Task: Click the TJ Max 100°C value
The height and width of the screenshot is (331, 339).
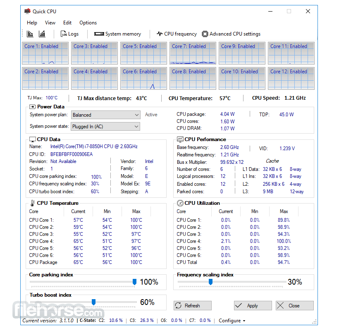Action: click(x=51, y=98)
